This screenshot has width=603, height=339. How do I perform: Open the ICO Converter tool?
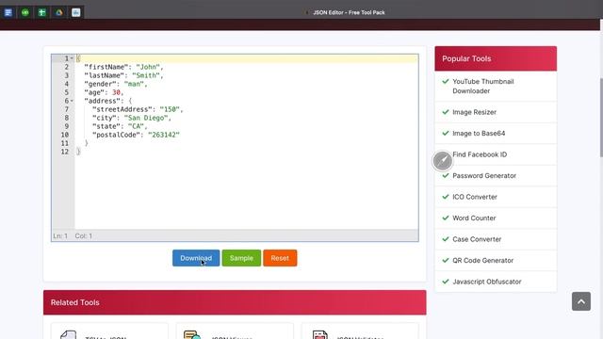(475, 197)
